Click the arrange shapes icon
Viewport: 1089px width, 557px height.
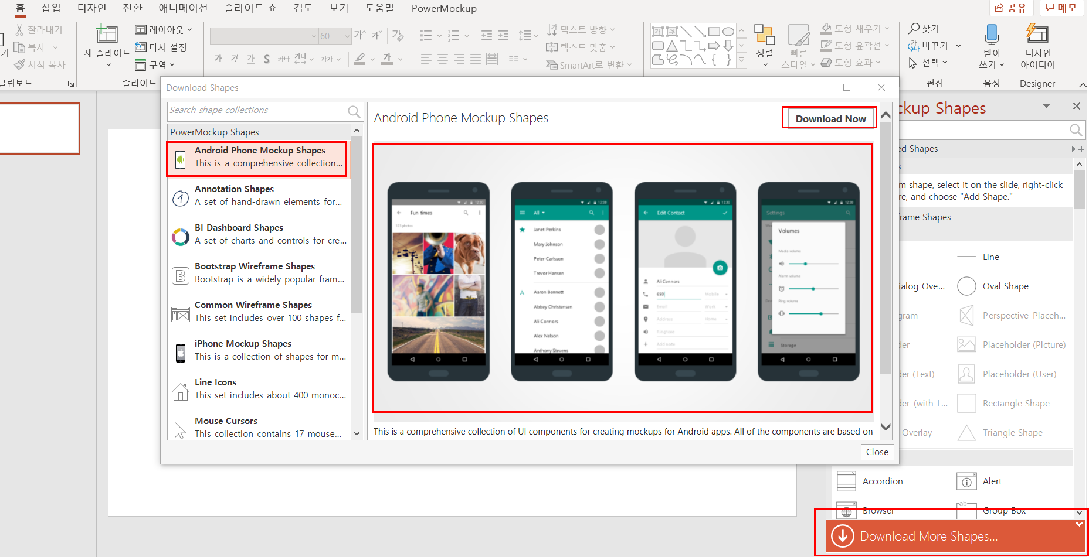tap(764, 35)
